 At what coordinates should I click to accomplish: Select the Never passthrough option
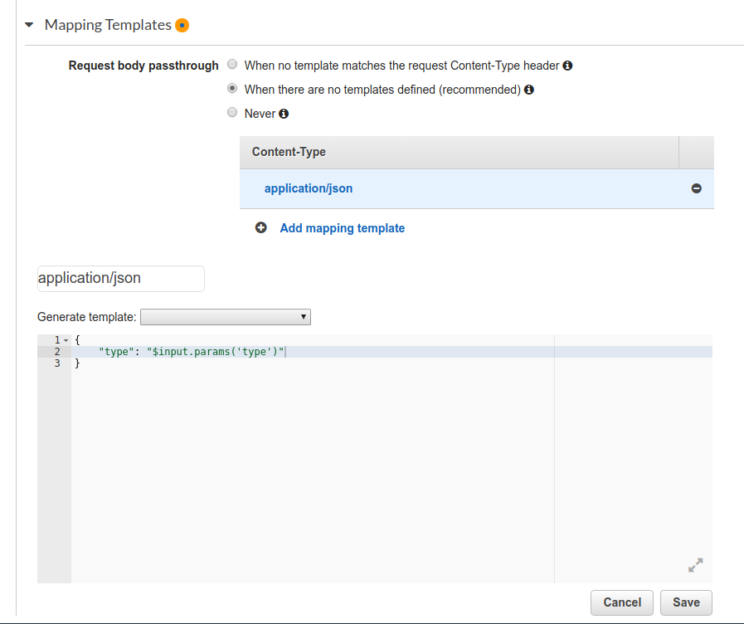(232, 113)
